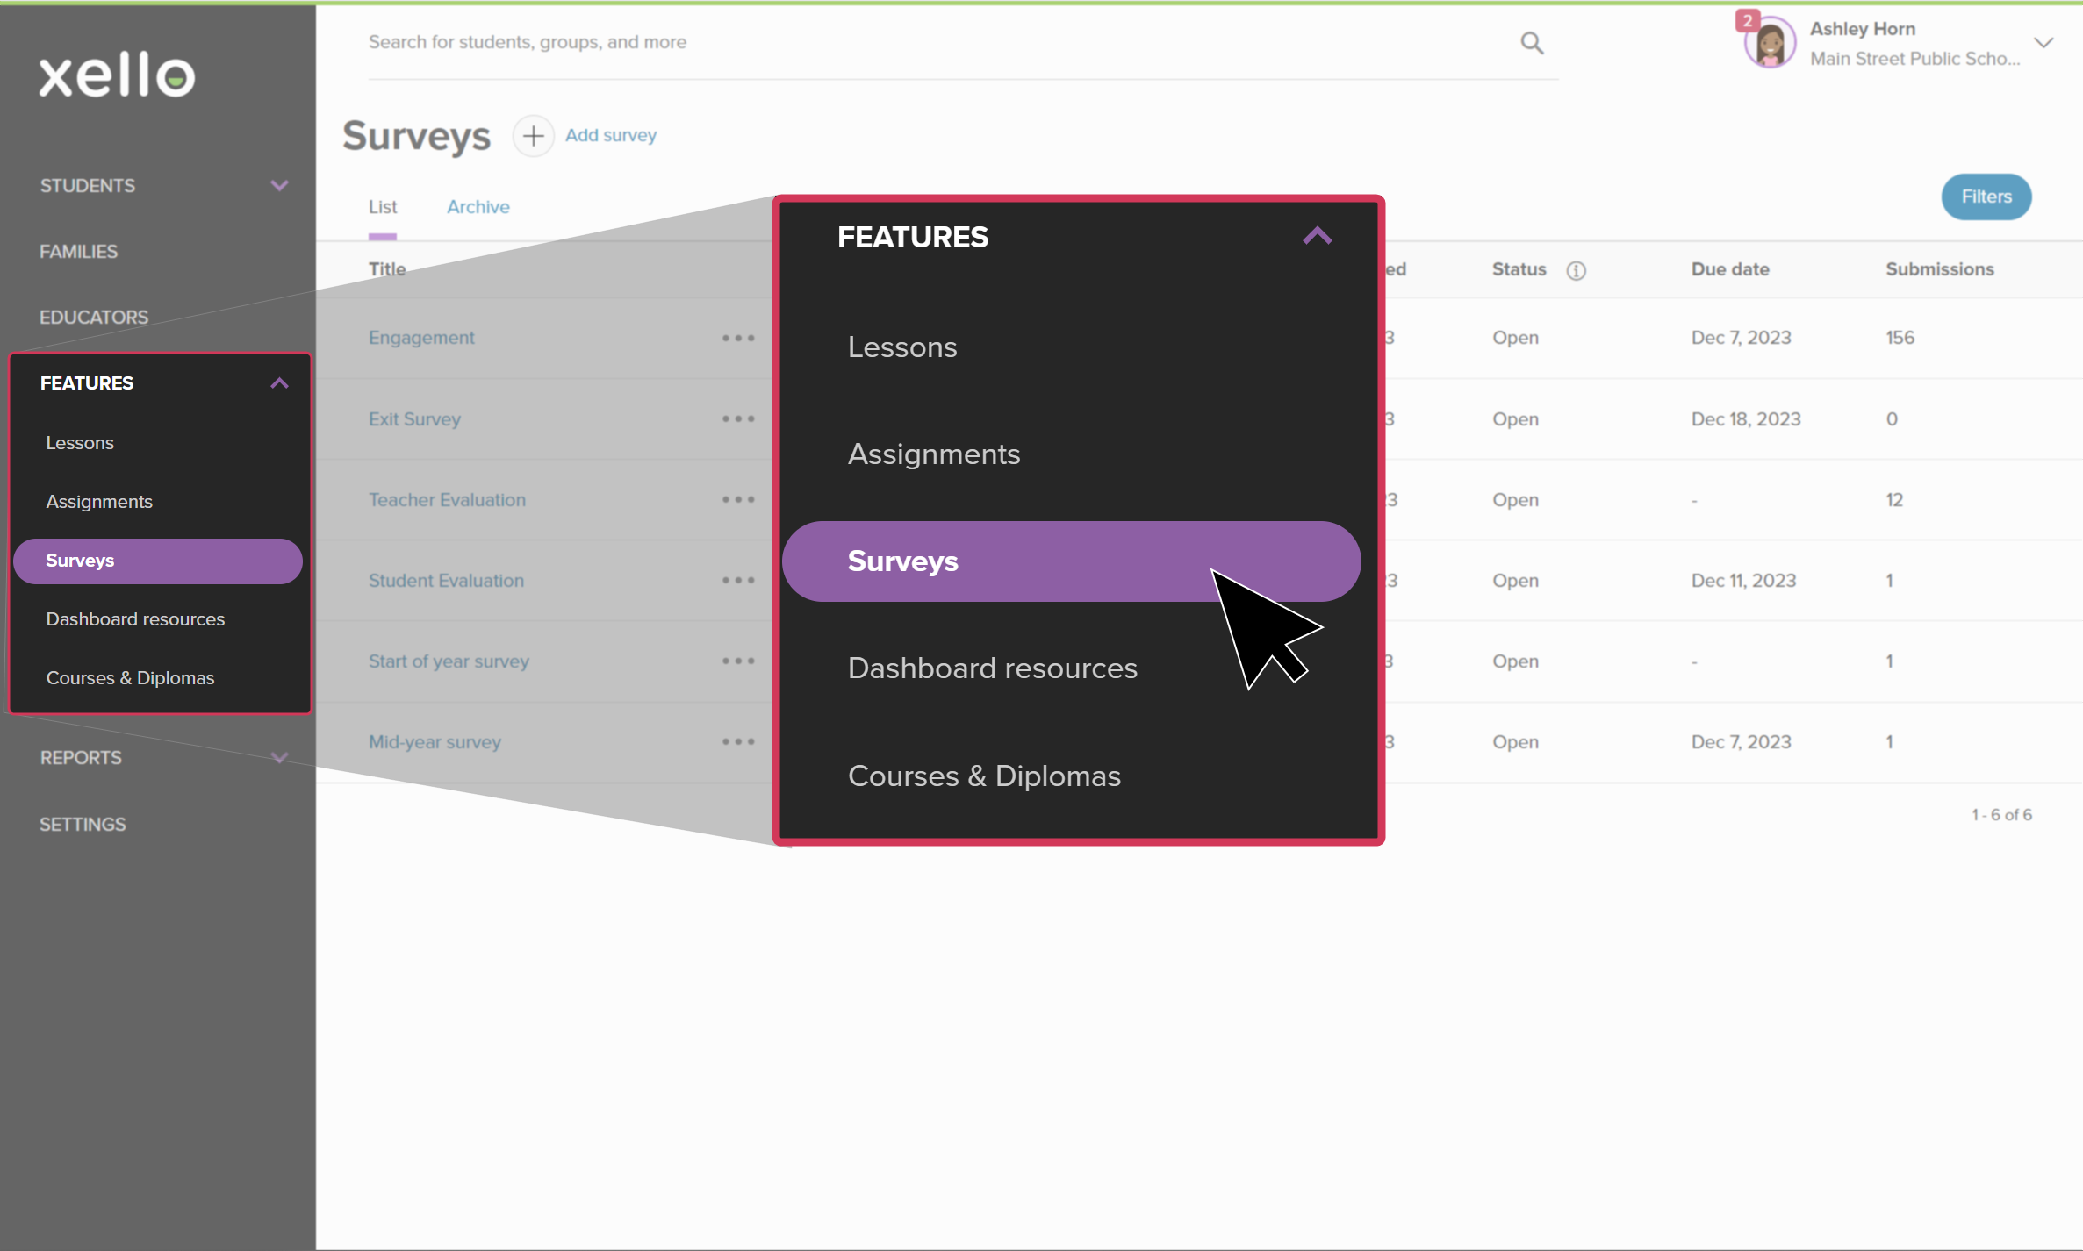This screenshot has width=2083, height=1251.
Task: Click the red notification badge showing 2
Action: click(1747, 19)
